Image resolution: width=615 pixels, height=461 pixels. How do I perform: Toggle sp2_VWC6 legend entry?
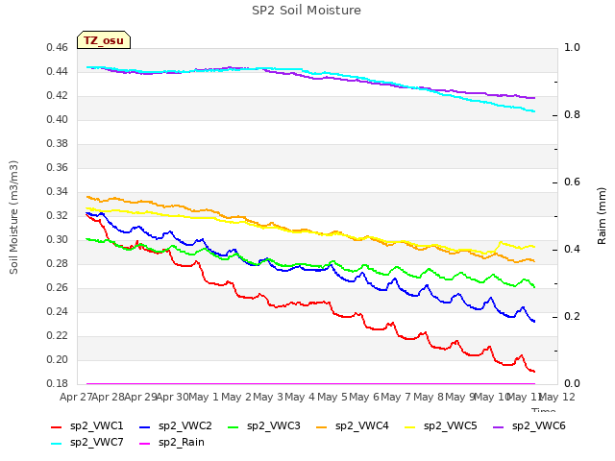pyautogui.click(x=529, y=426)
